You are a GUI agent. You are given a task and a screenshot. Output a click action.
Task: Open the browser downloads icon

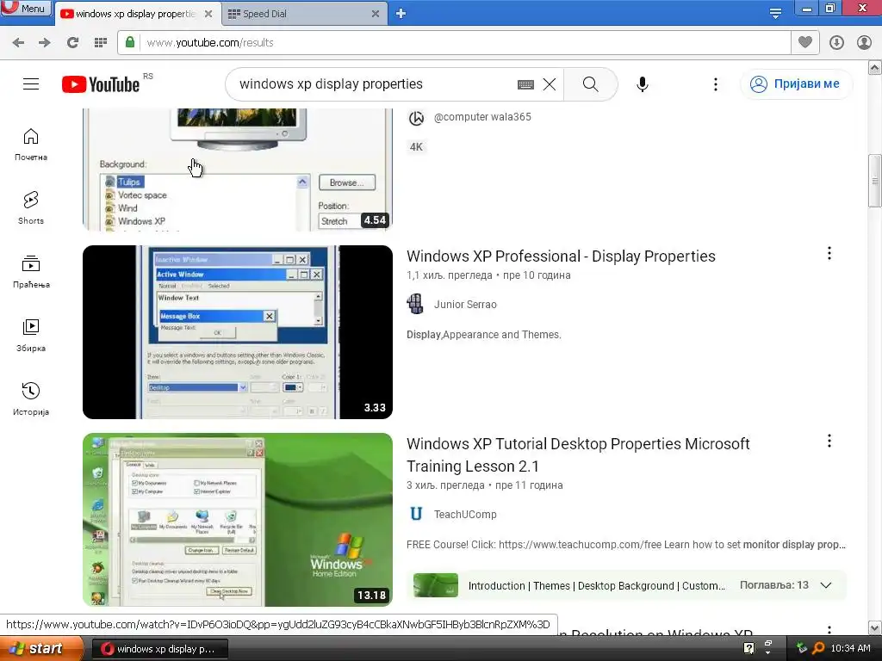[836, 42]
